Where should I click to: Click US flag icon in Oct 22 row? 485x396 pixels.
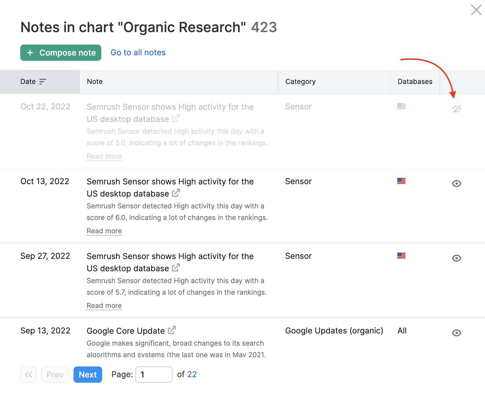(x=401, y=107)
